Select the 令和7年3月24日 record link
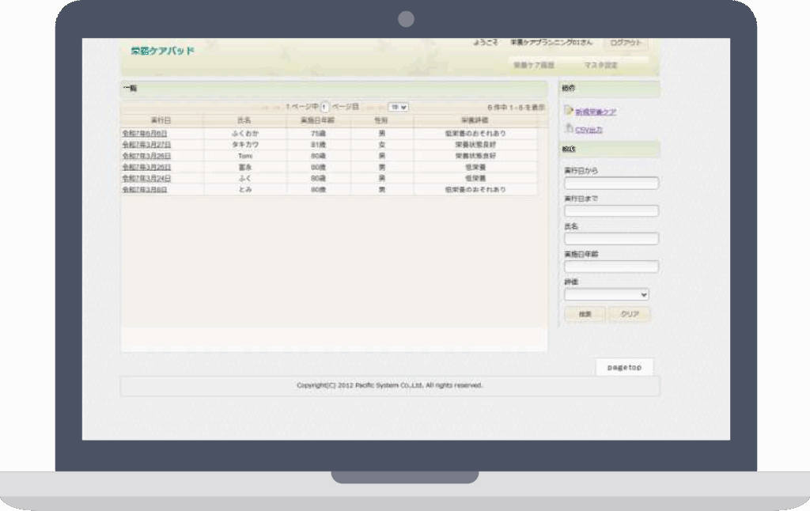 pyautogui.click(x=146, y=179)
